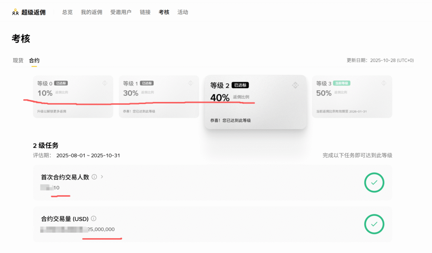
Task: Open 受邀用户 page from navigation
Action: [x=121, y=12]
